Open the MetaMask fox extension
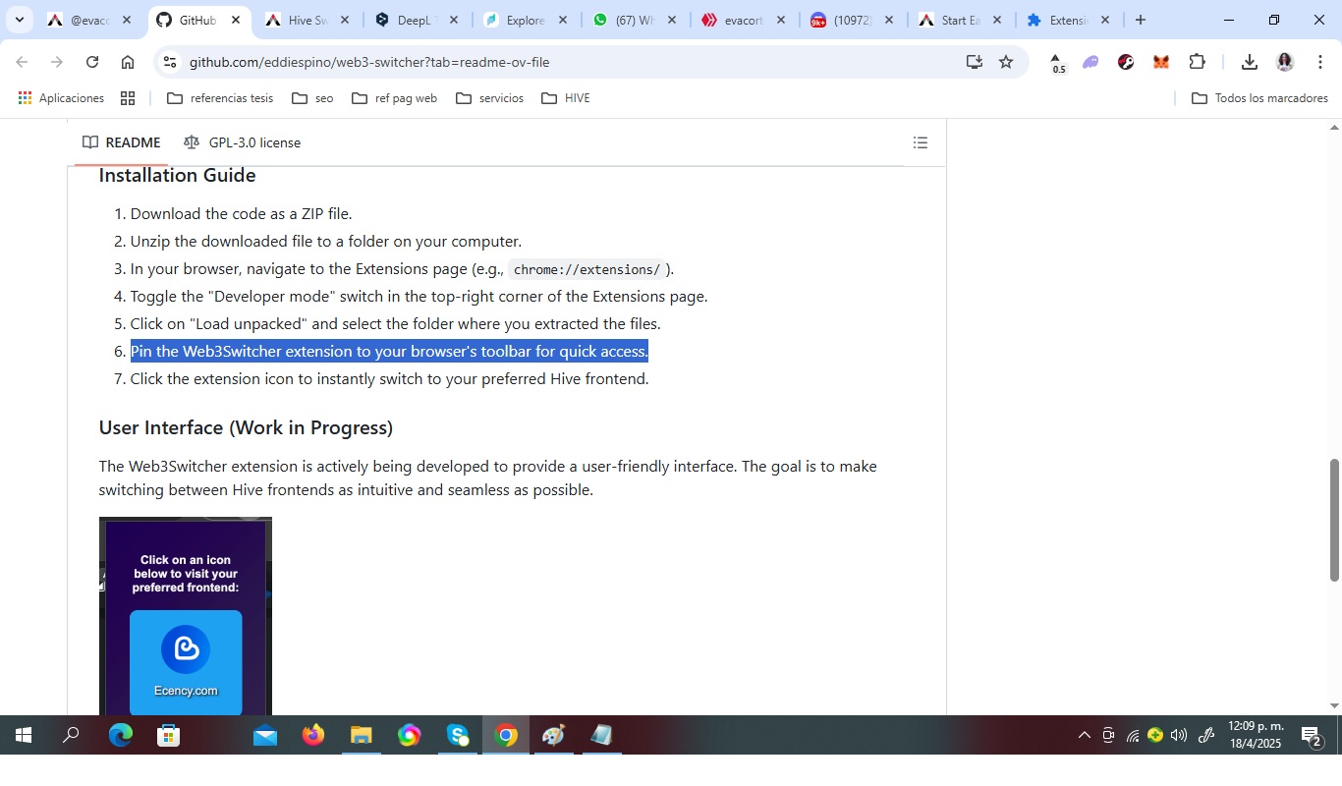This screenshot has height=786, width=1342. [x=1161, y=62]
